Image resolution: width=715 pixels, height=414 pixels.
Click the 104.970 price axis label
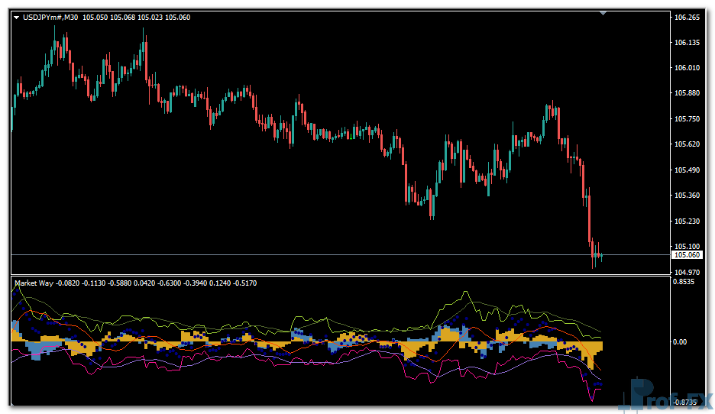coord(687,272)
